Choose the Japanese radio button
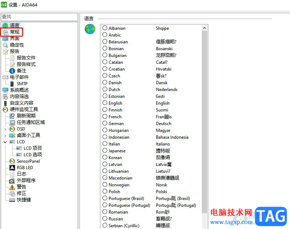The width and height of the screenshot is (290, 229). pos(105,151)
